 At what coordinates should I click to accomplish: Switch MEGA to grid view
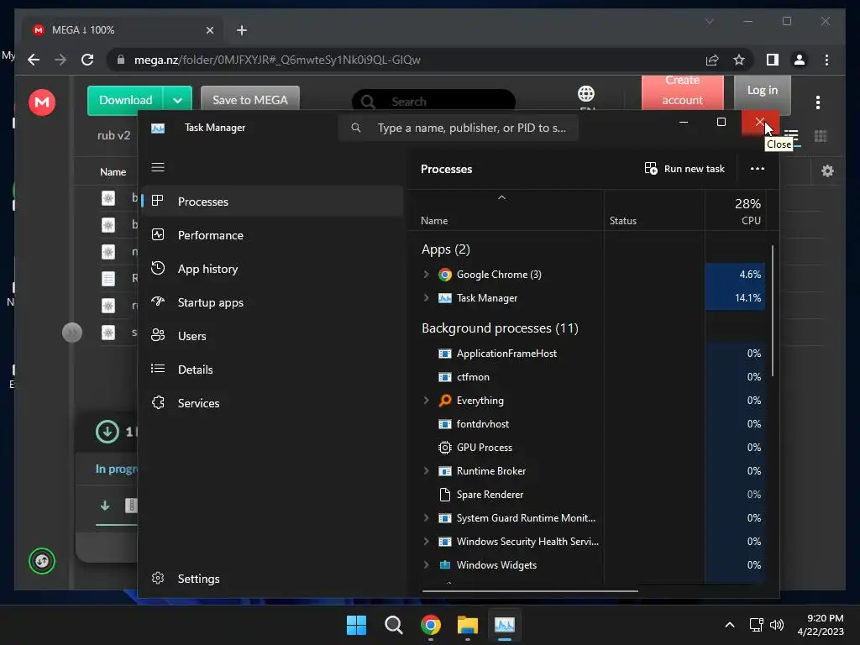pyautogui.click(x=821, y=136)
